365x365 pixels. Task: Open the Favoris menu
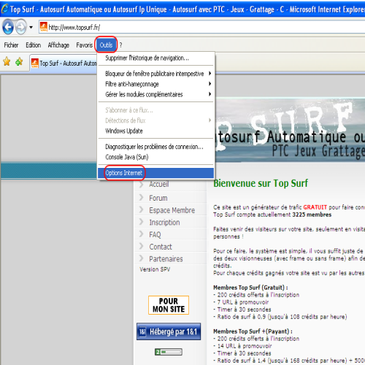click(x=85, y=45)
